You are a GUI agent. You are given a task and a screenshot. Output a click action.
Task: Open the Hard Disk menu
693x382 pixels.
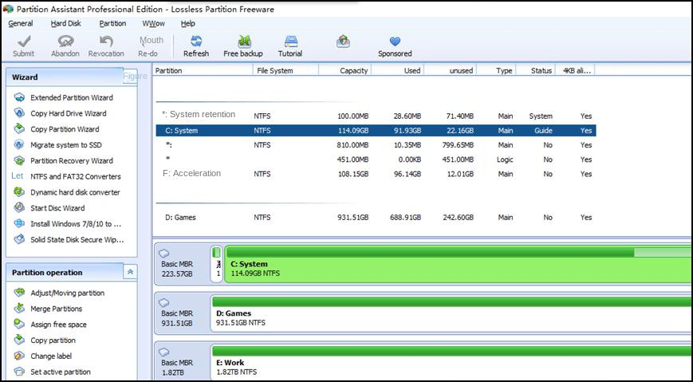point(65,23)
